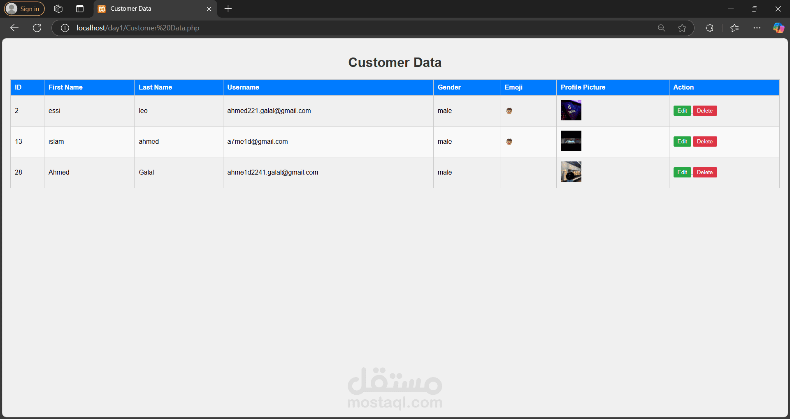Image resolution: width=790 pixels, height=419 pixels.
Task: Click the Emoji column header
Action: [528, 87]
